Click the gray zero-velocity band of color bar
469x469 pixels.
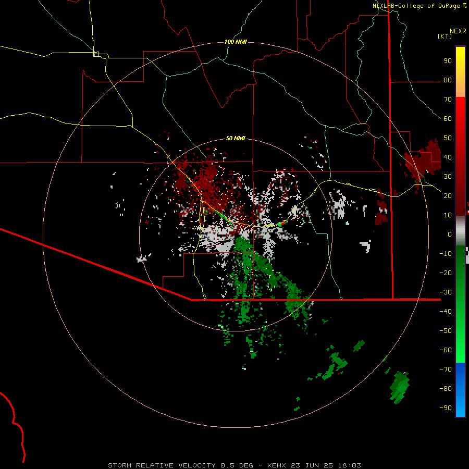pyautogui.click(x=460, y=231)
